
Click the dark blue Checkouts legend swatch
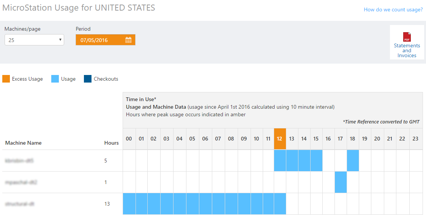tap(88, 79)
